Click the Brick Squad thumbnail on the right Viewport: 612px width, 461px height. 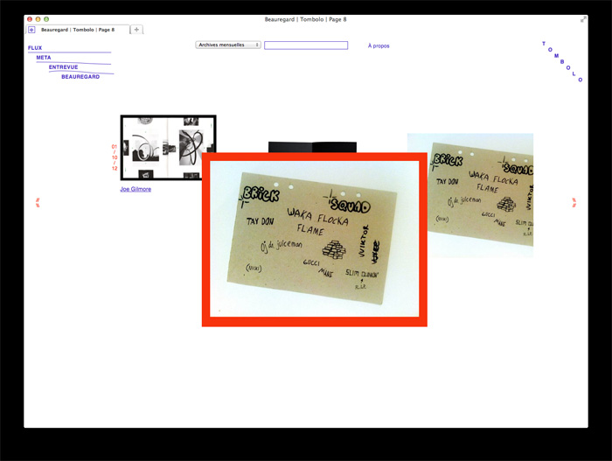click(481, 195)
